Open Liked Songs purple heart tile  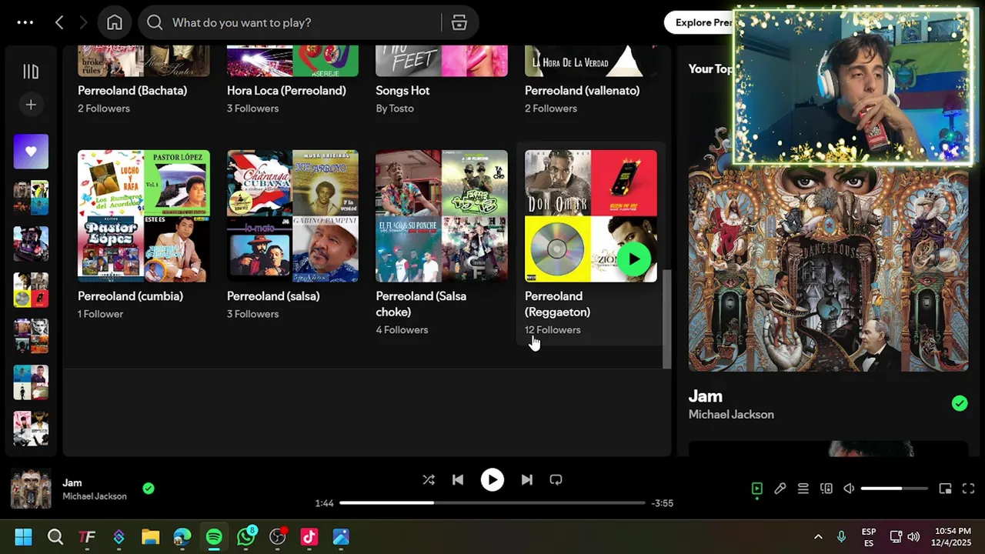(31, 152)
